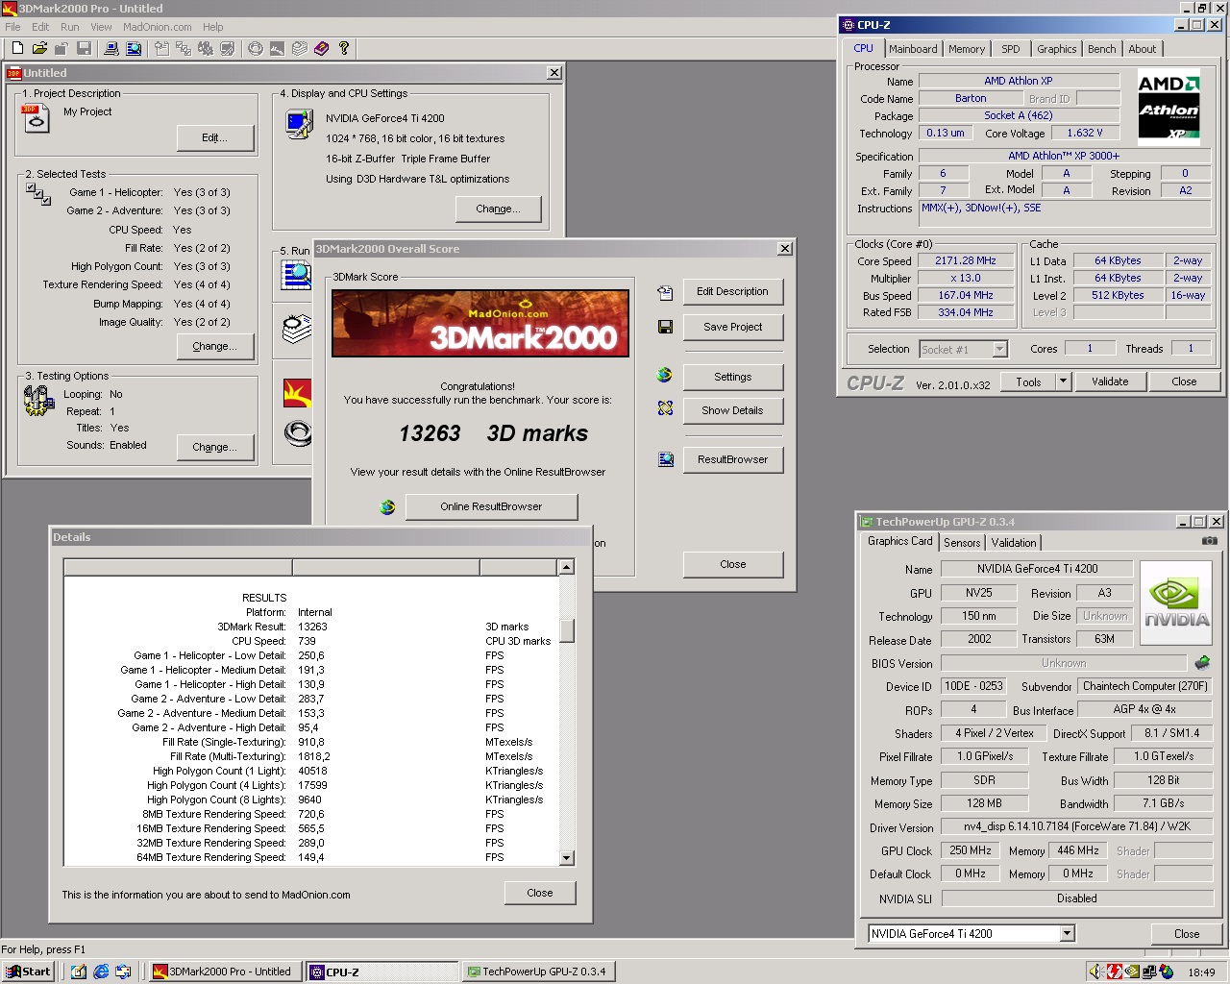Open a saved project using the folder icon

pyautogui.click(x=38, y=48)
